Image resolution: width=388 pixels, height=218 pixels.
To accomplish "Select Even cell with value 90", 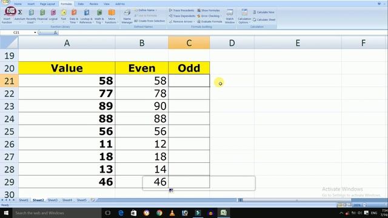I will [x=142, y=106].
